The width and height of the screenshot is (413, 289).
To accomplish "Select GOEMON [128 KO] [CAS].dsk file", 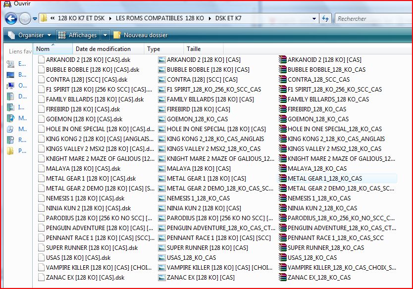I will [80, 119].
